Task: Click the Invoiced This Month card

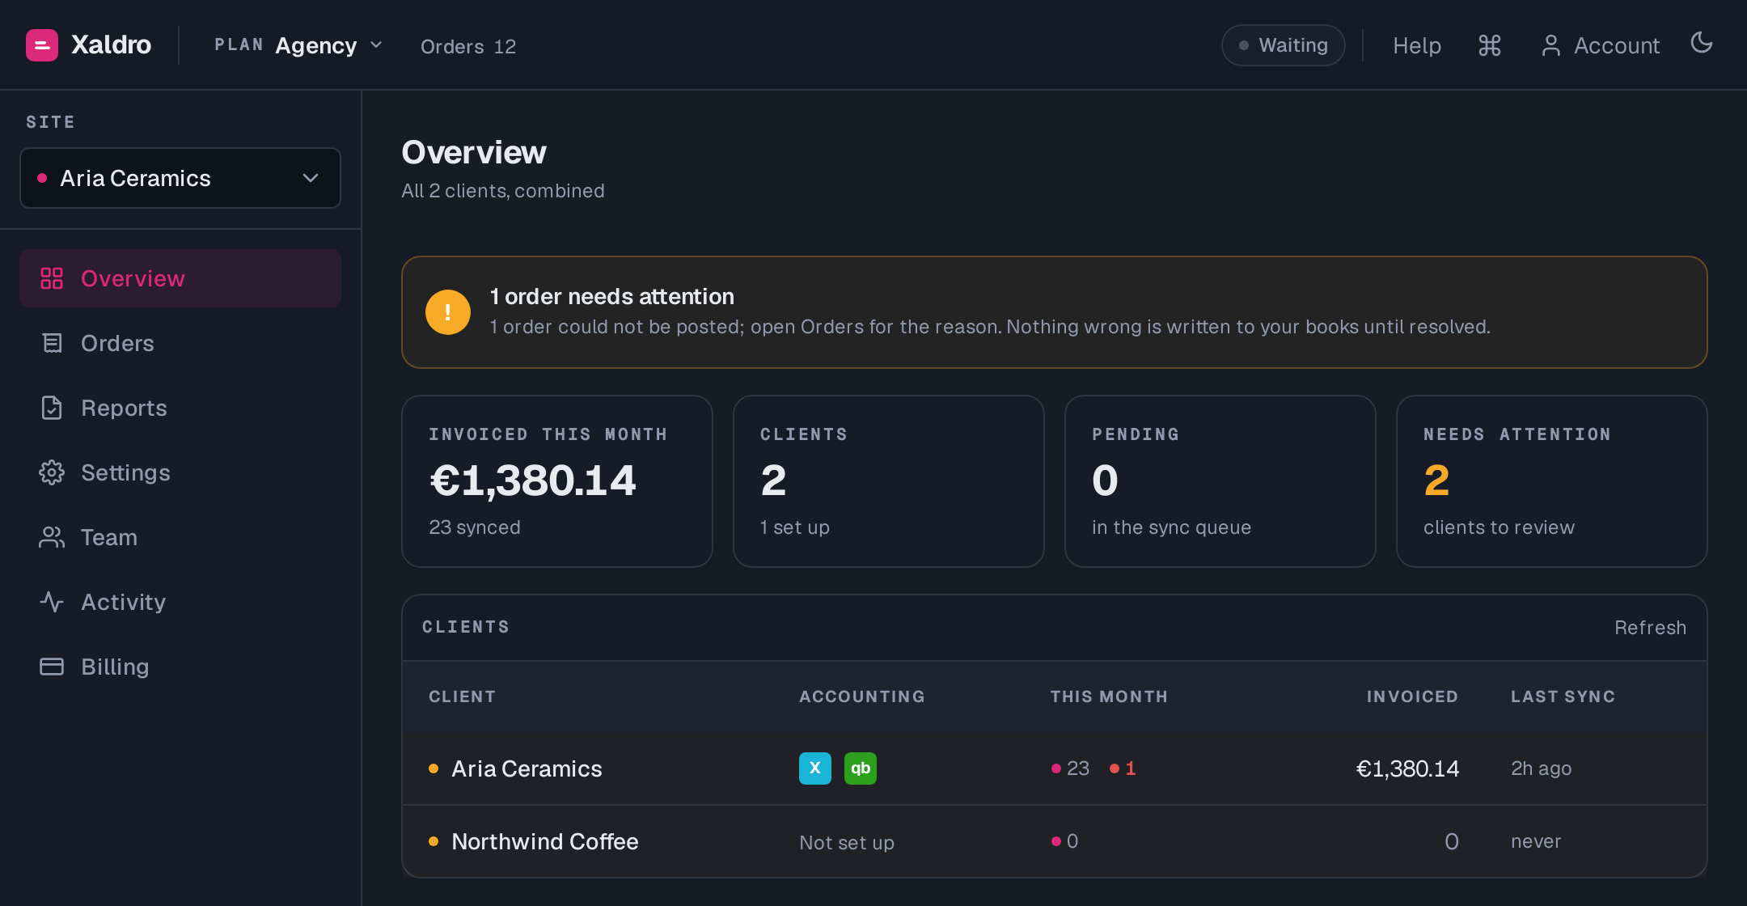Action: (557, 481)
